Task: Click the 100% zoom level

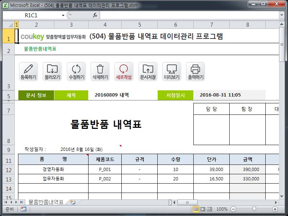Action: pos(222,209)
